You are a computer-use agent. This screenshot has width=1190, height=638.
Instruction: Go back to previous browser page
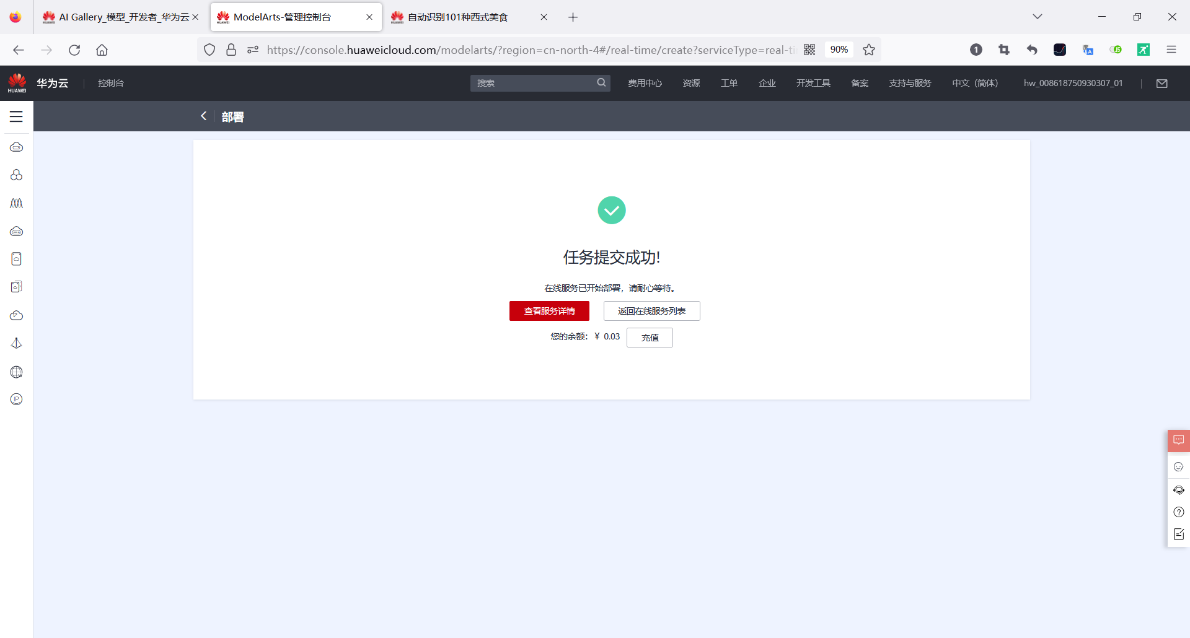click(x=19, y=50)
